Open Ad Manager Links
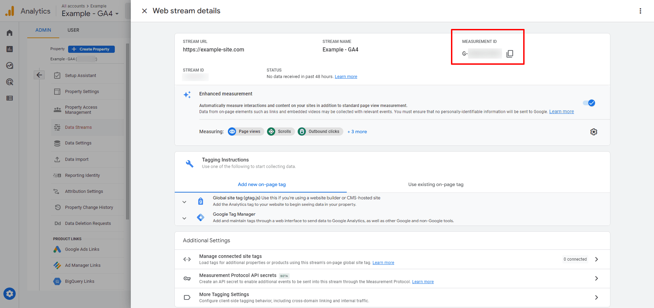654x308 pixels. pyautogui.click(x=88, y=265)
